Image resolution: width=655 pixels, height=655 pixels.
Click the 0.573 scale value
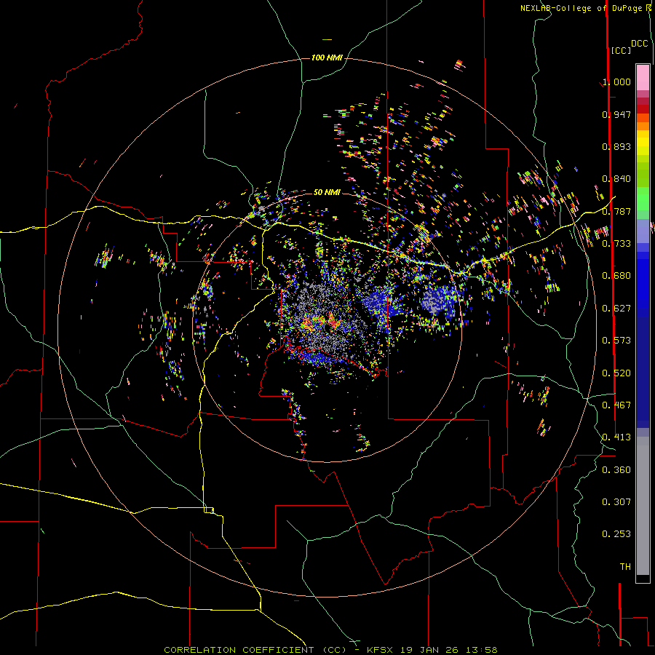point(616,341)
